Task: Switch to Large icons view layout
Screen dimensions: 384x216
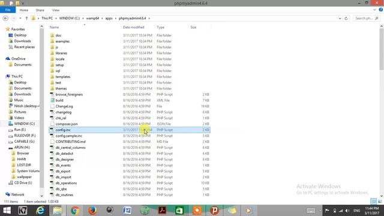Action: [x=380, y=202]
